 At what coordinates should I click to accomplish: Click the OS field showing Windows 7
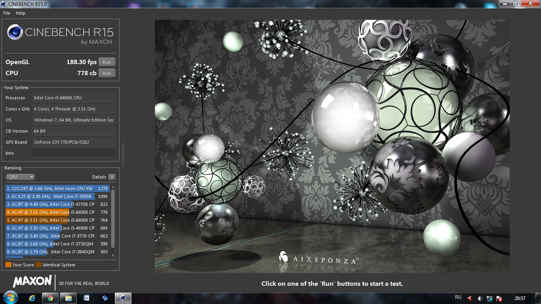(x=74, y=120)
